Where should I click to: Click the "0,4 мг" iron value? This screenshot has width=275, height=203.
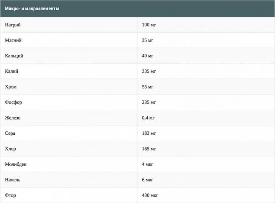149,117
